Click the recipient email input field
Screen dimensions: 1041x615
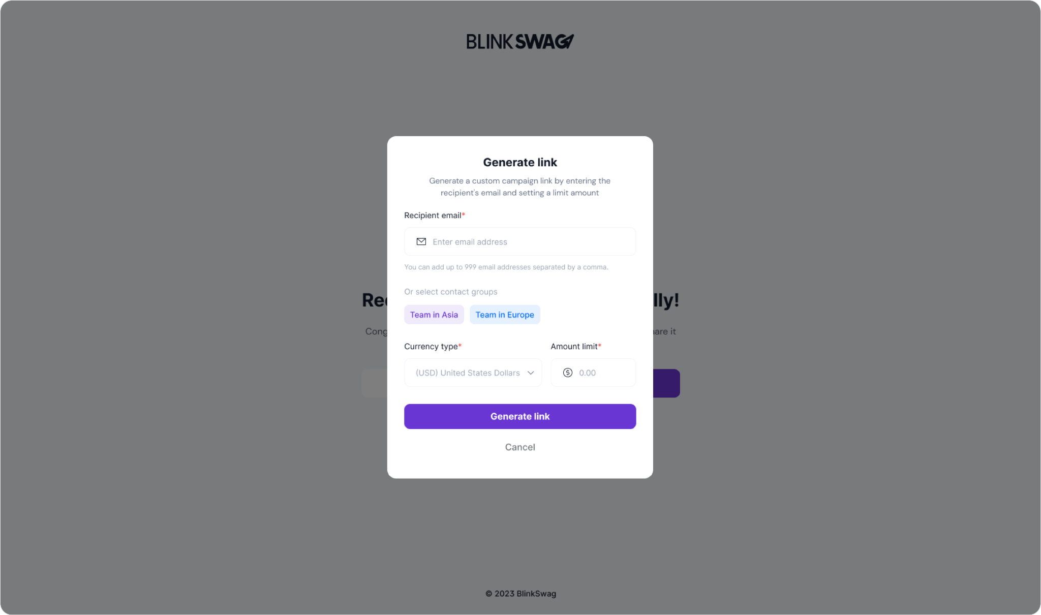tap(520, 241)
